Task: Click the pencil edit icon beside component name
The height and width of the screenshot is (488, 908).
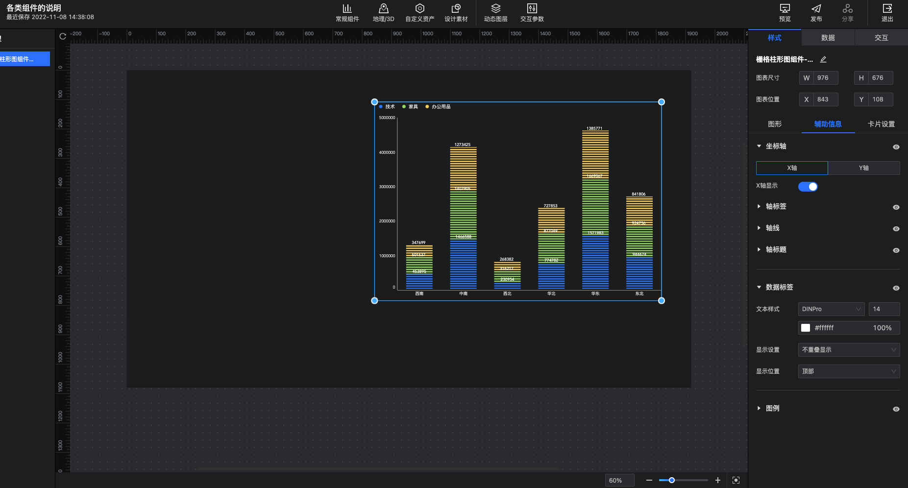Action: pyautogui.click(x=823, y=59)
